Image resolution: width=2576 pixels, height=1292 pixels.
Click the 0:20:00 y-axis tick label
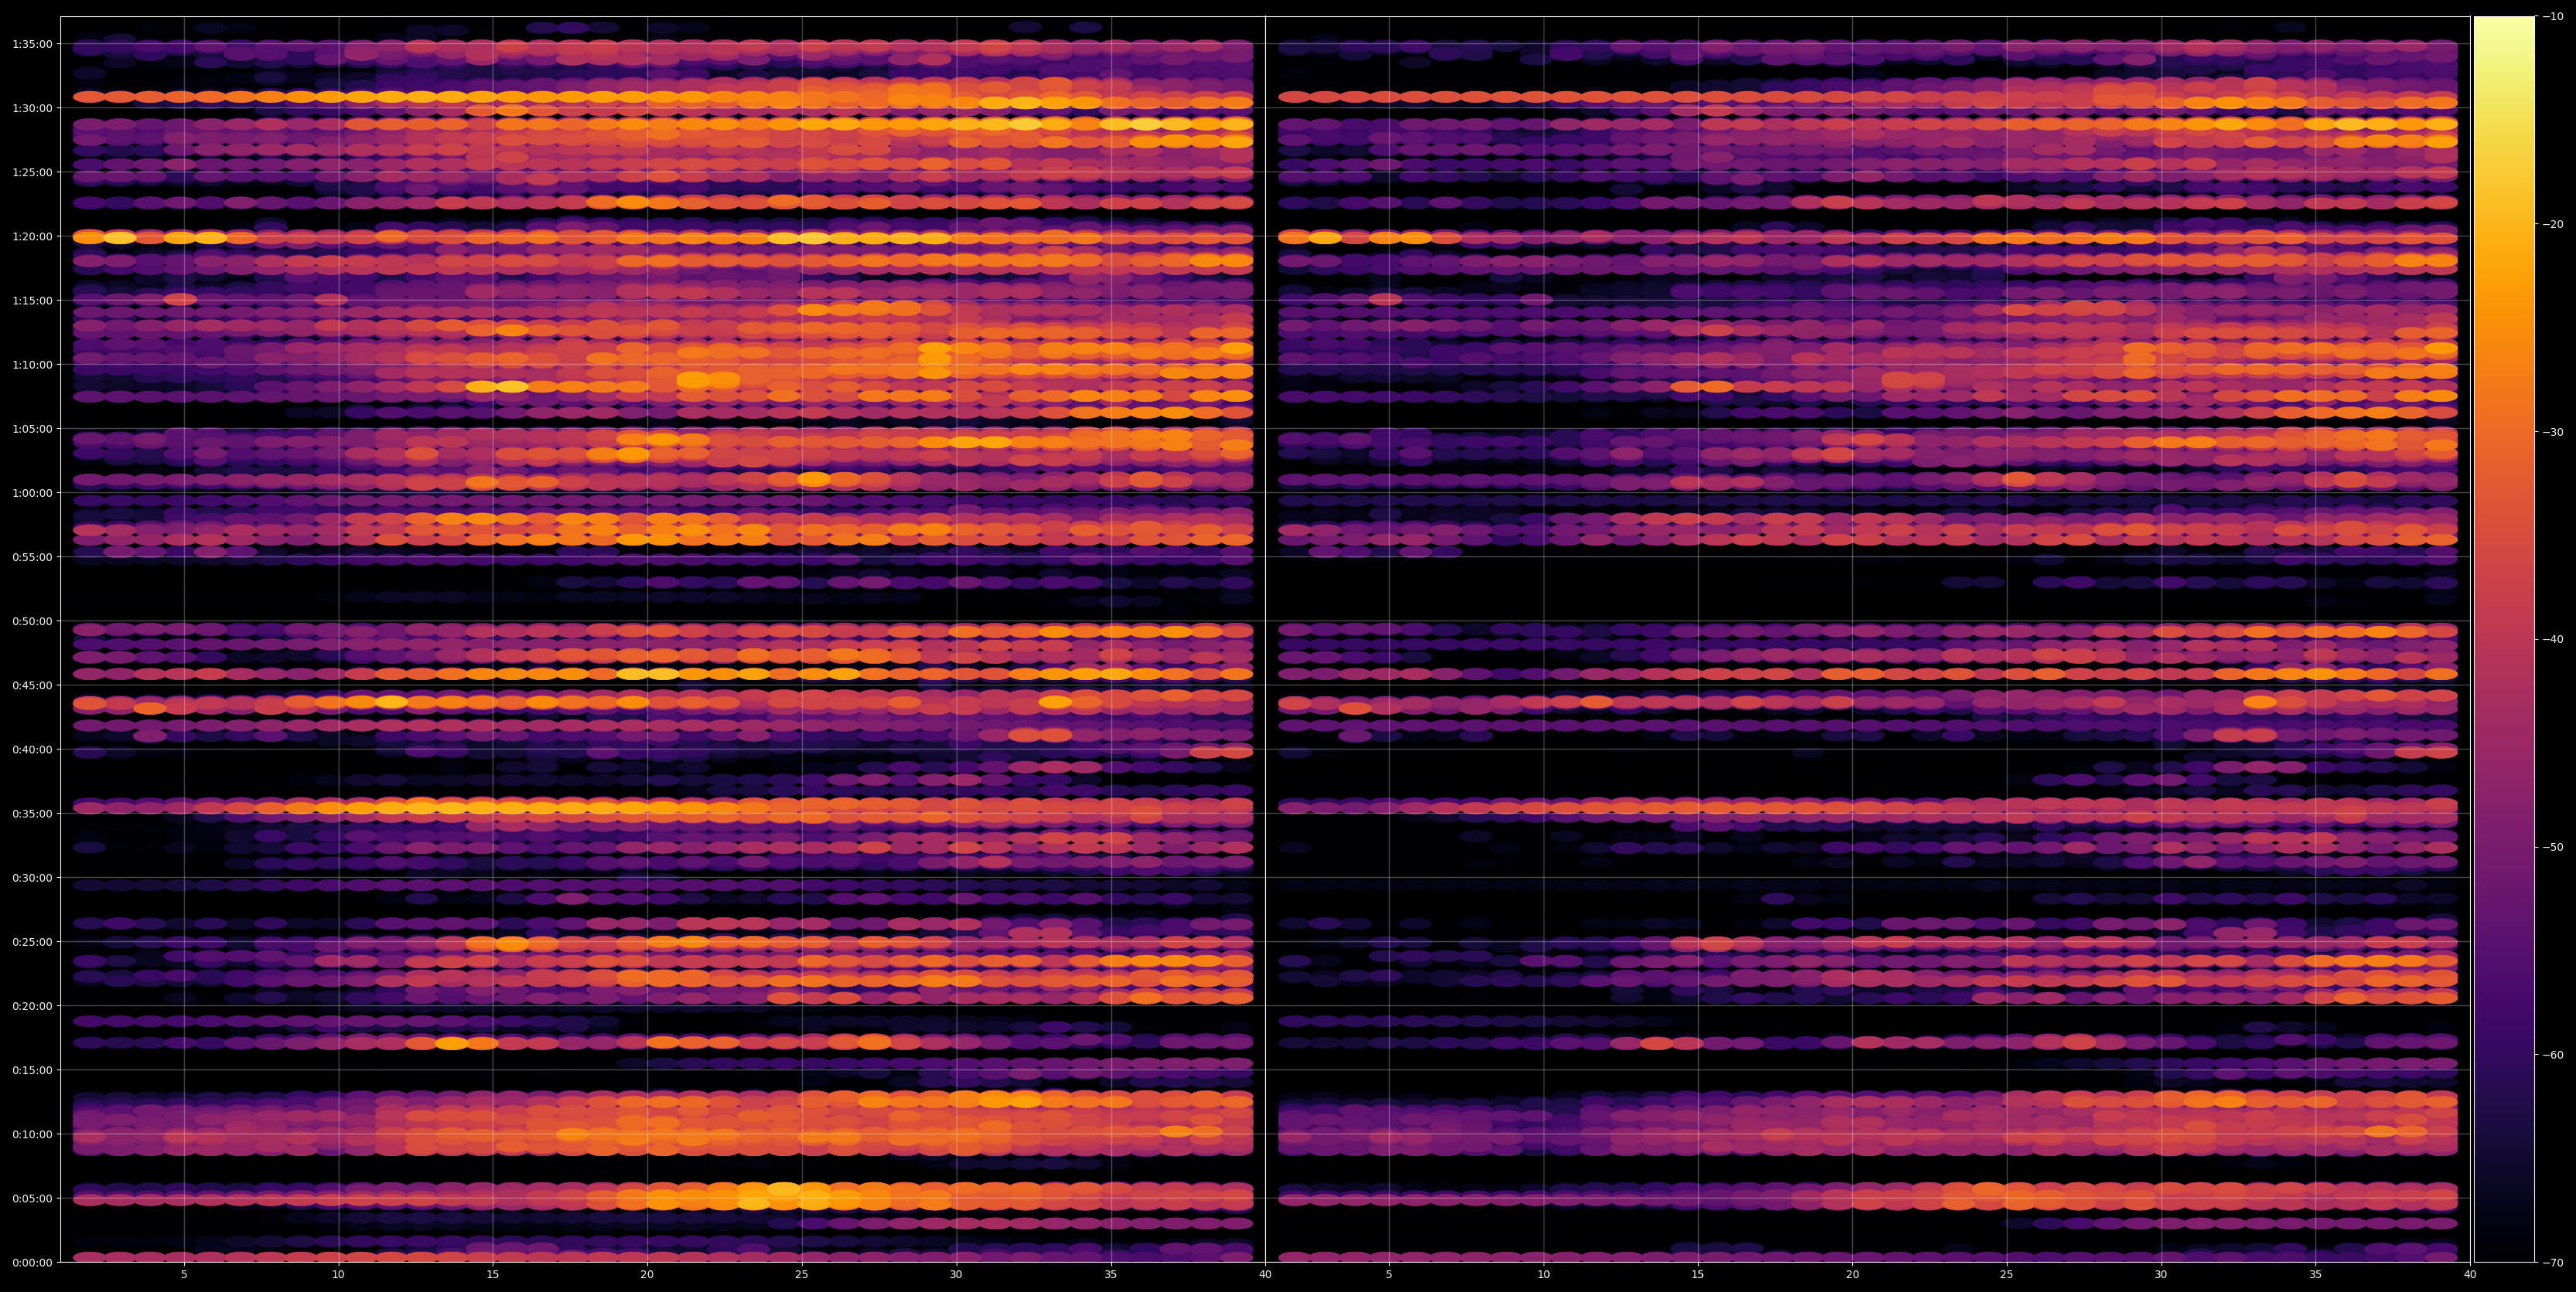click(x=32, y=1005)
